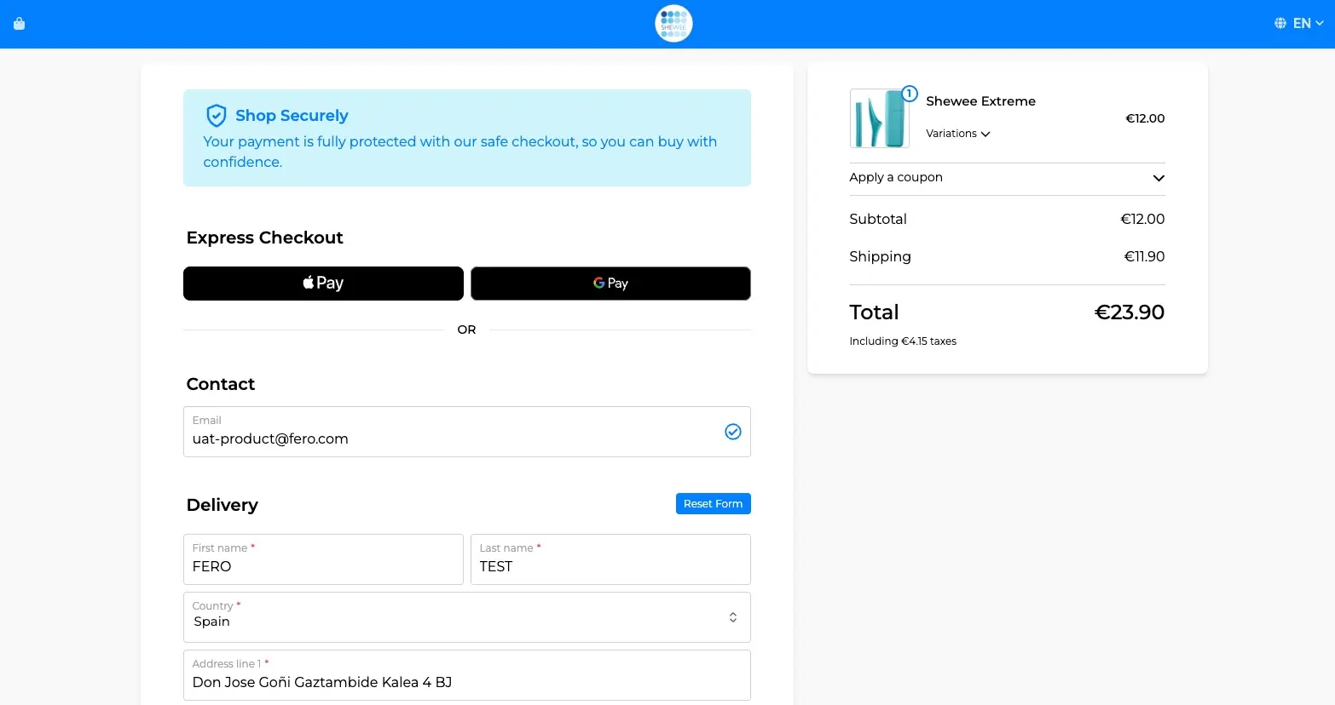Click the Shop Securely heading text
Screen dimensions: 1335x705
292,116
